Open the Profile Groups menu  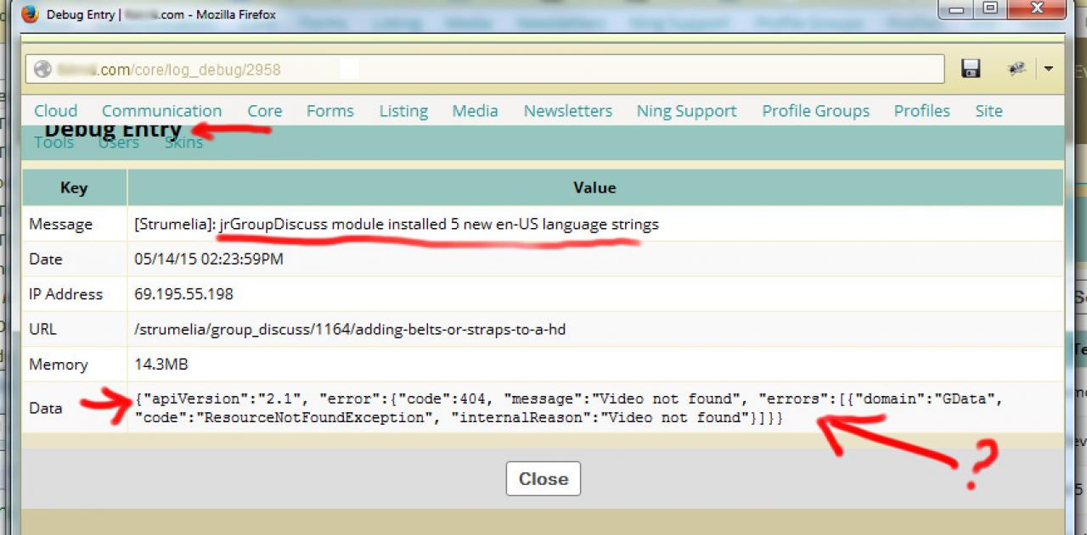tap(815, 111)
